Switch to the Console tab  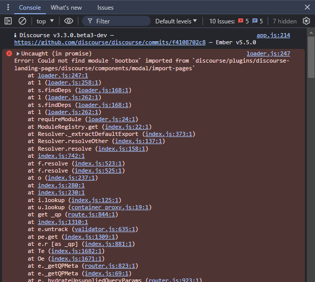click(x=30, y=8)
